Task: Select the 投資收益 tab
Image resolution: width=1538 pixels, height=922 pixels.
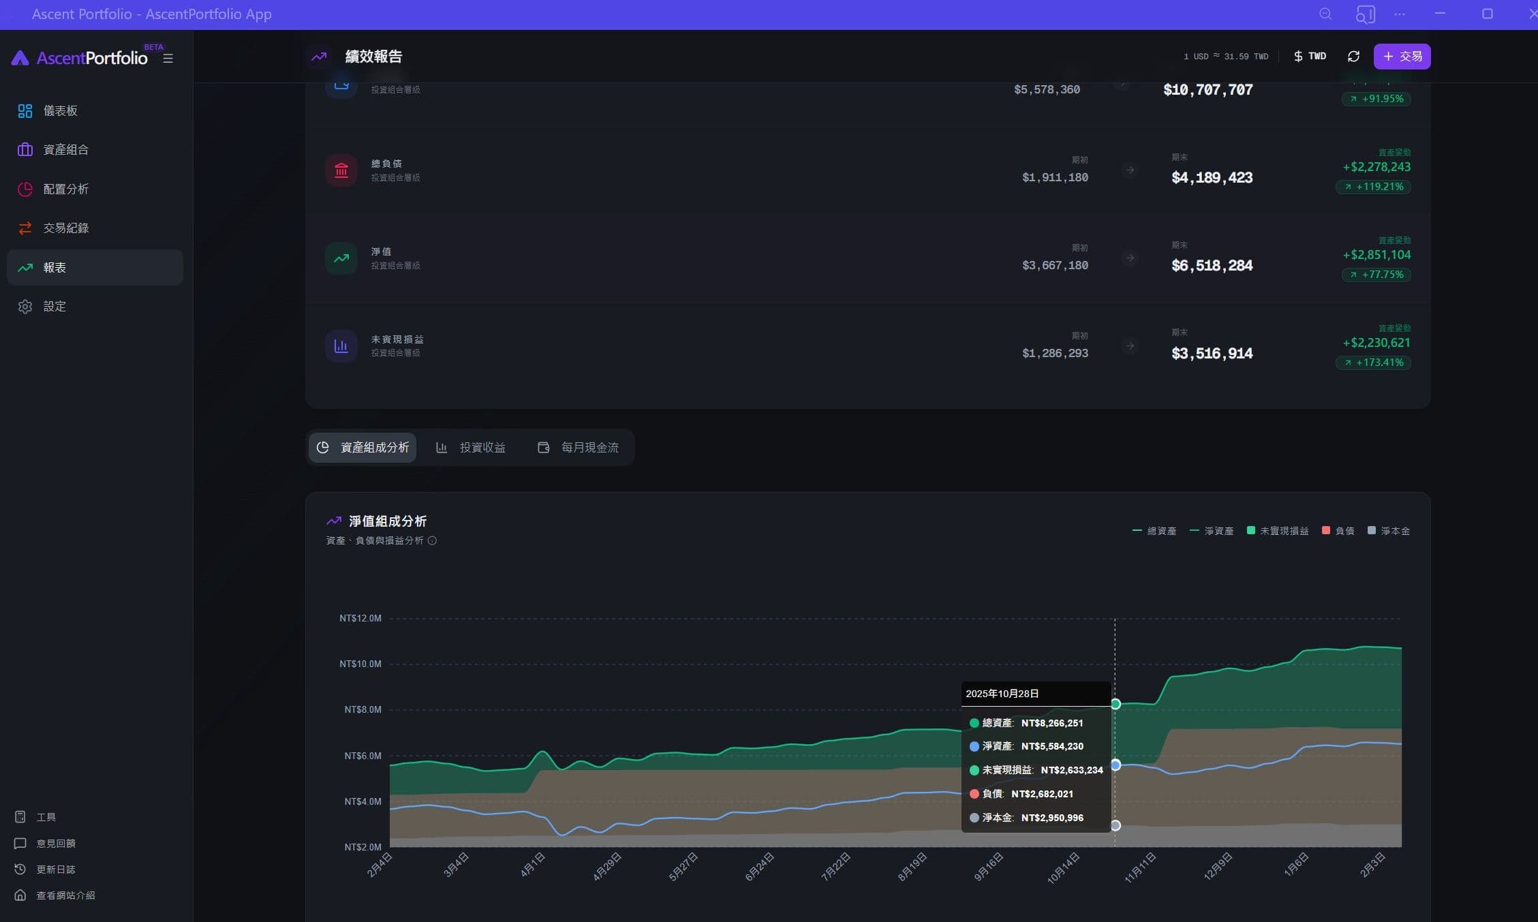Action: click(471, 448)
